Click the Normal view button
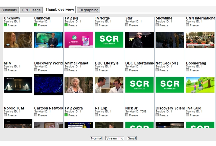 coord(96,138)
